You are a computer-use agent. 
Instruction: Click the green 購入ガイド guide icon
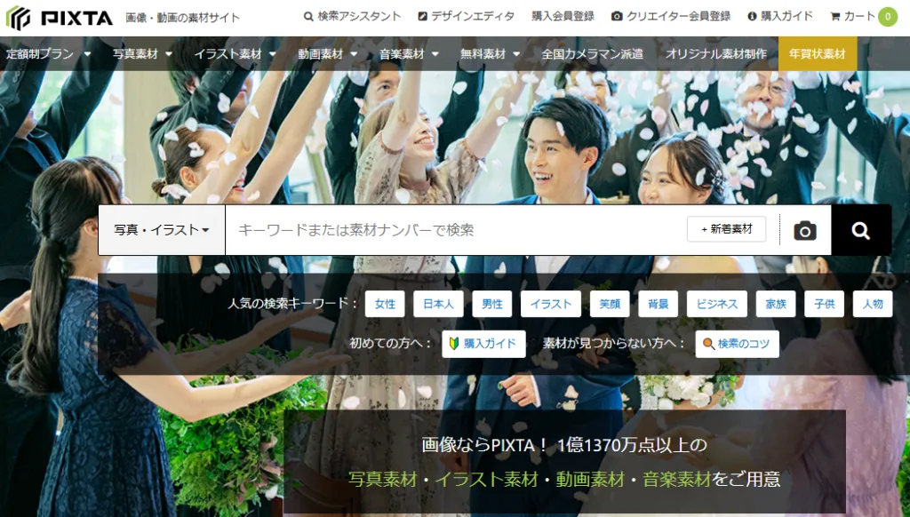click(455, 344)
